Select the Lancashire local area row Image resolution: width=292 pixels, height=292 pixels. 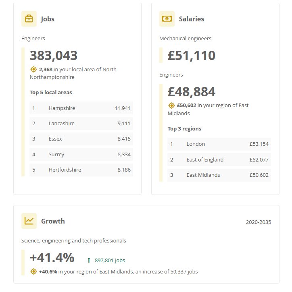click(81, 124)
